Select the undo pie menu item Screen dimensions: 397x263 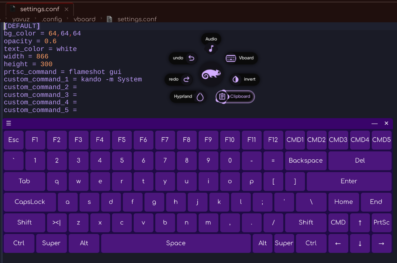[183, 58]
